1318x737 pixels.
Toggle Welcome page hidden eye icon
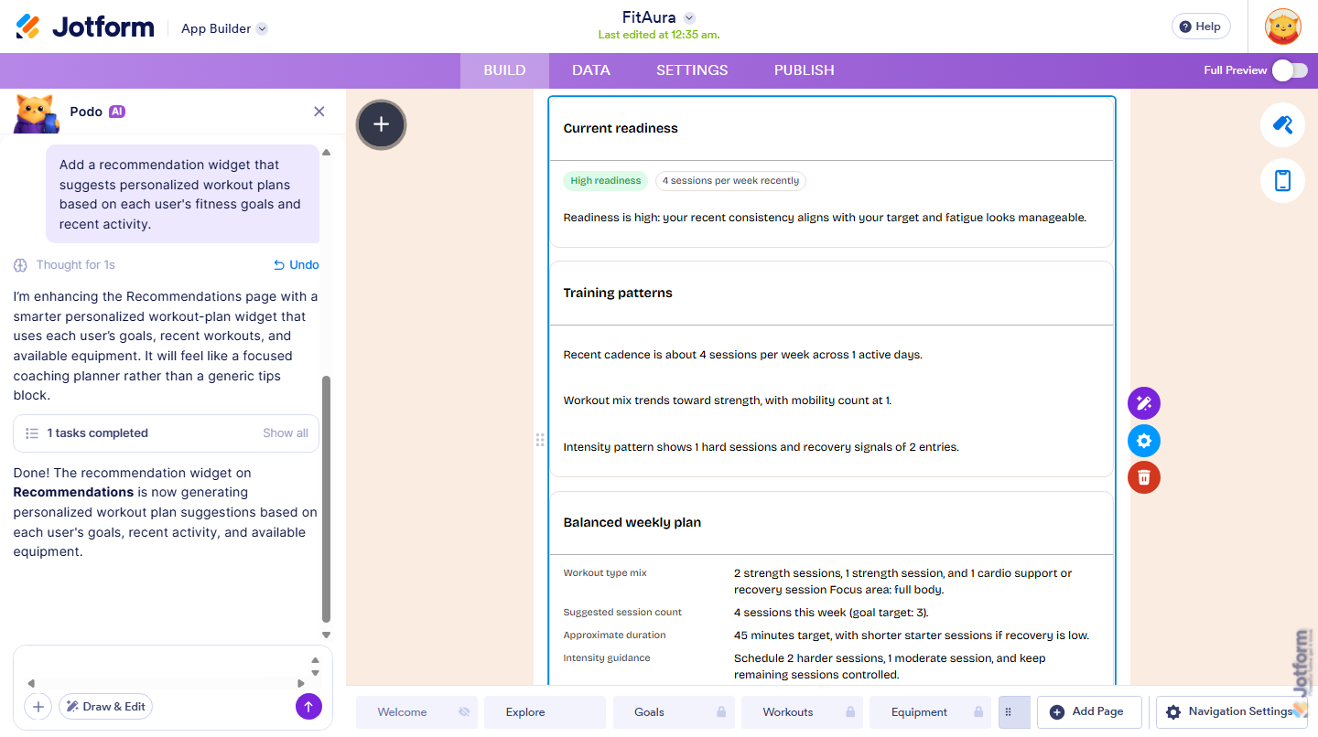pos(464,712)
